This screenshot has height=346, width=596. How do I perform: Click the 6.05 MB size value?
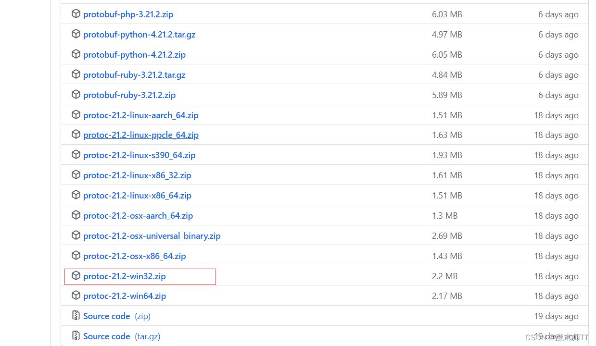pyautogui.click(x=447, y=55)
